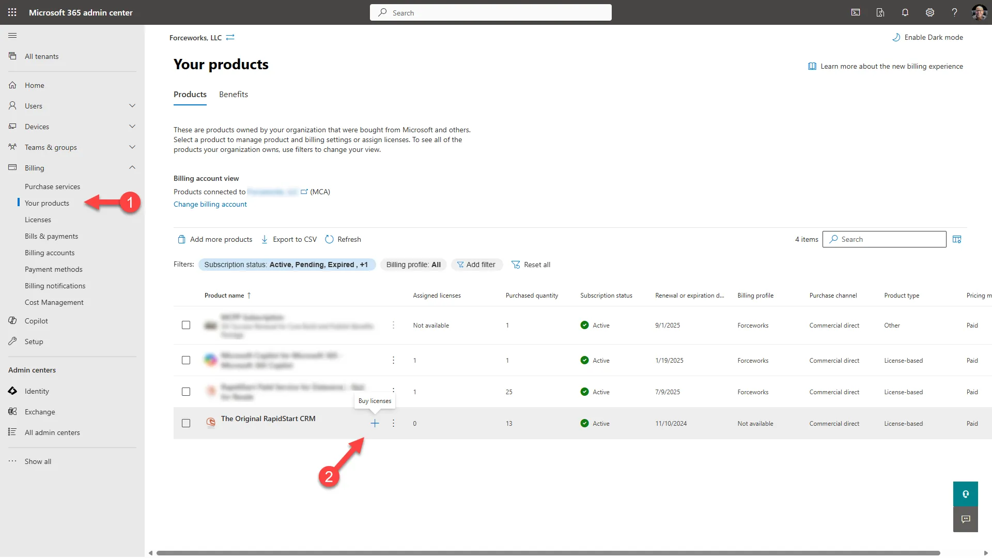This screenshot has width=992, height=558.
Task: Collapse the navigation pane via hamburger icon
Action: tap(13, 35)
